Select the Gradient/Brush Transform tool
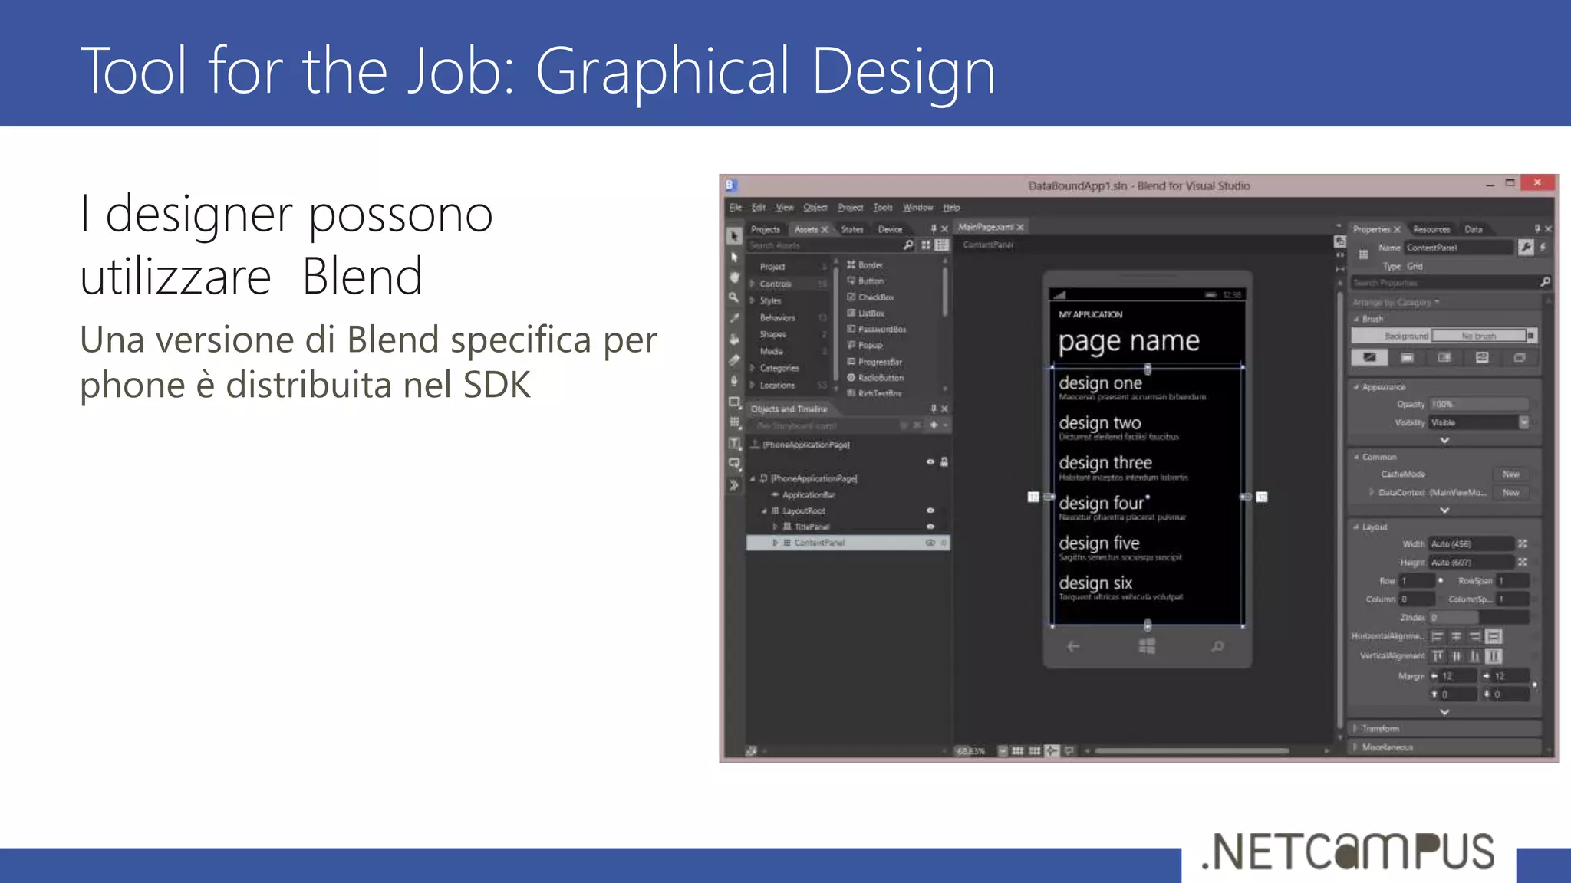The image size is (1571, 883). click(734, 359)
